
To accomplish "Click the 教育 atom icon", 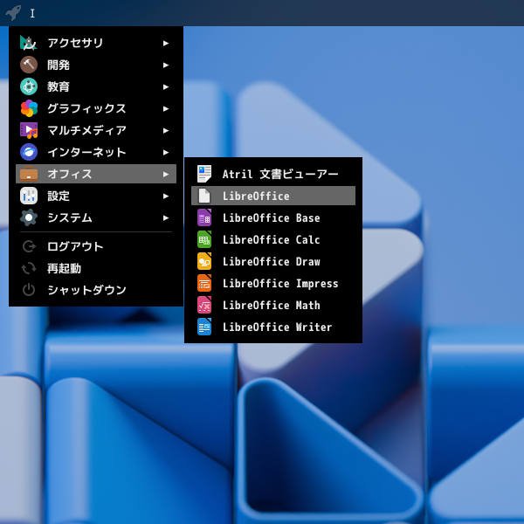I will (x=29, y=86).
